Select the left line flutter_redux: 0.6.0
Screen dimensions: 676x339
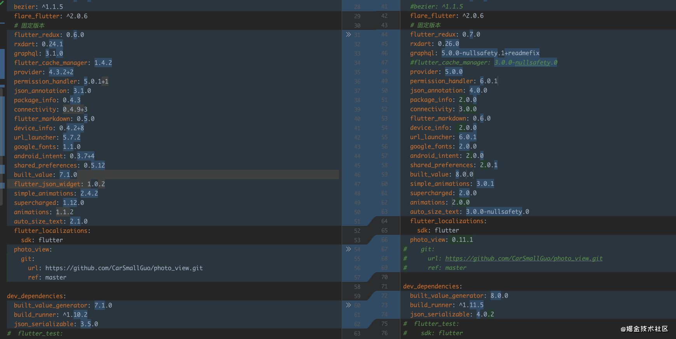pos(49,35)
